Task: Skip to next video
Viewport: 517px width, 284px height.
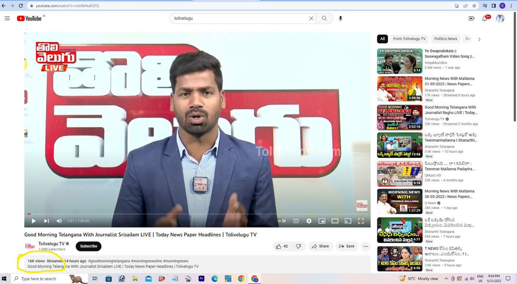Action: click(x=47, y=221)
